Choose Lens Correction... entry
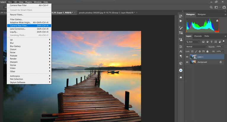Viewport: 227px width, 122px height. (29, 29)
